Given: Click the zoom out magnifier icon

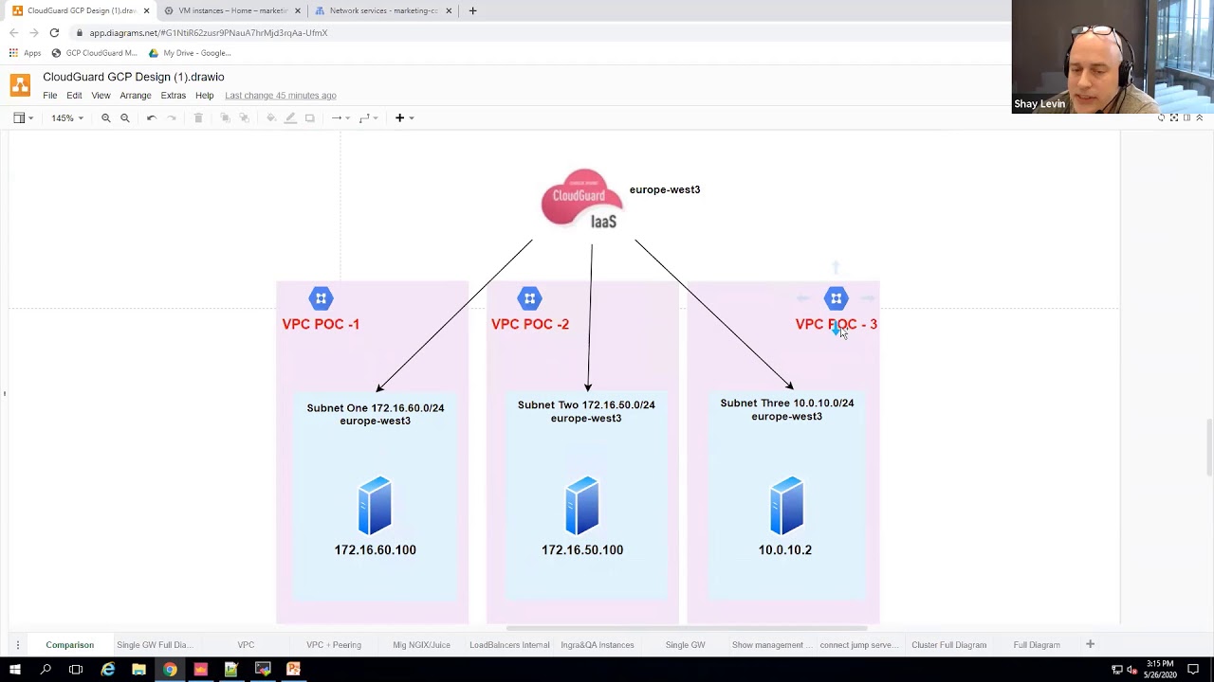Looking at the screenshot, I should [x=124, y=117].
